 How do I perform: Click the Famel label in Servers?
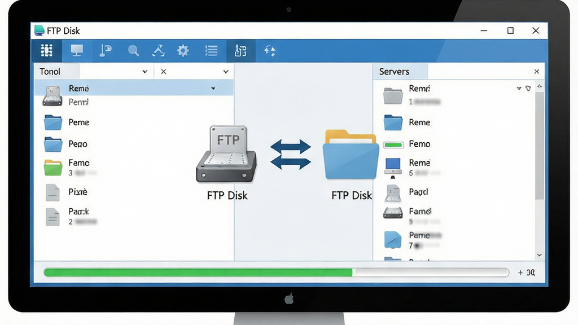pyautogui.click(x=420, y=212)
